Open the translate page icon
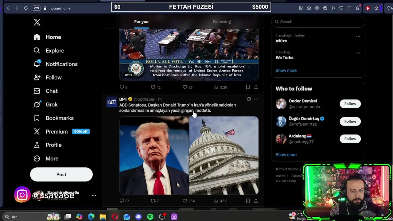 (x=325, y=8)
